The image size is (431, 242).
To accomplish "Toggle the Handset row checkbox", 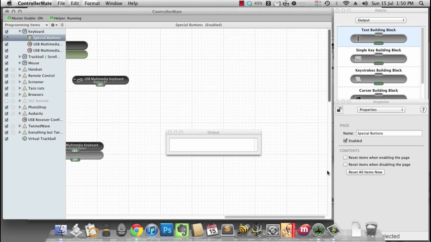I will [6, 69].
